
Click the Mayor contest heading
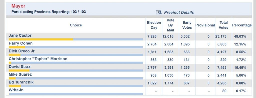coord(18,6)
